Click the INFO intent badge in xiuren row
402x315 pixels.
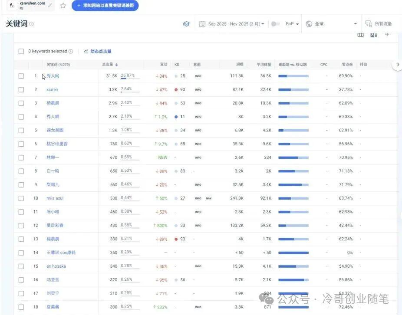[198, 90]
